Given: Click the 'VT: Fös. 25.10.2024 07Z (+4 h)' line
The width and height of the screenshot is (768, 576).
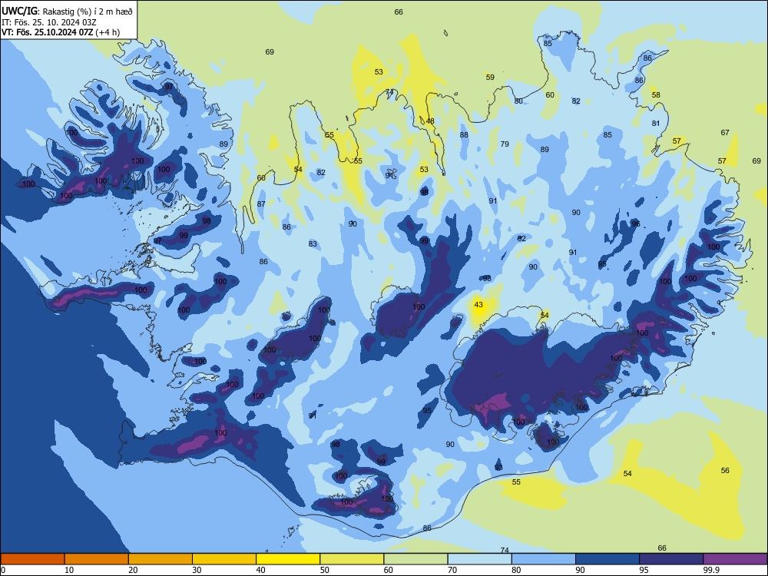Looking at the screenshot, I should click(x=60, y=32).
